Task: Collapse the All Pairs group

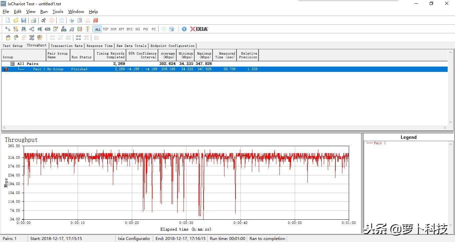Action: [12, 64]
